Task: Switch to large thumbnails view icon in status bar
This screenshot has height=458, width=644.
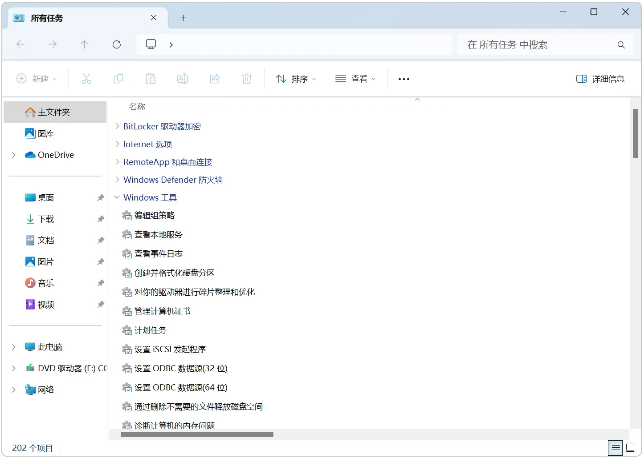Action: point(631,448)
